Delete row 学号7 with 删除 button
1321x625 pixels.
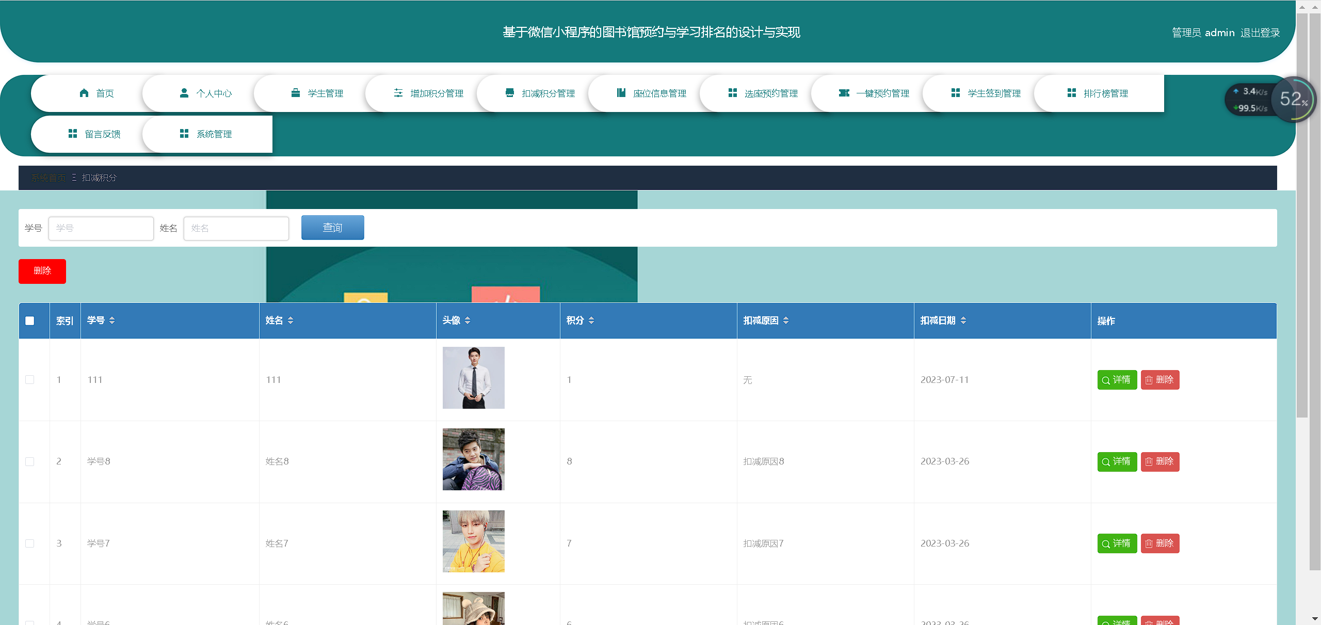pyautogui.click(x=1160, y=543)
